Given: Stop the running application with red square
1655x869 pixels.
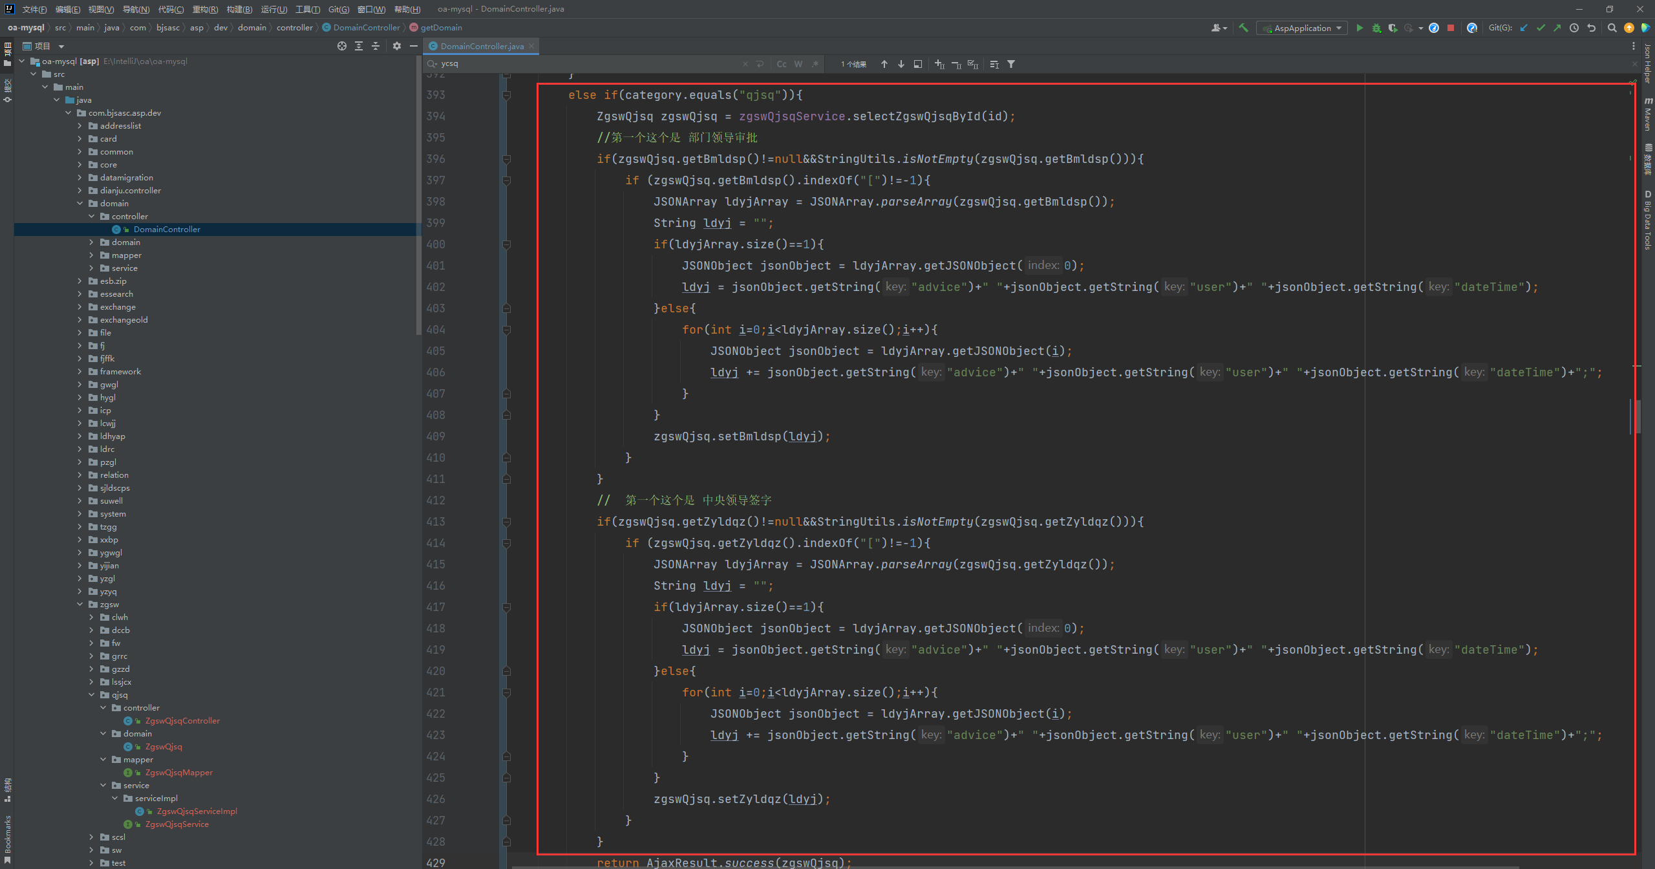Looking at the screenshot, I should click(x=1451, y=28).
